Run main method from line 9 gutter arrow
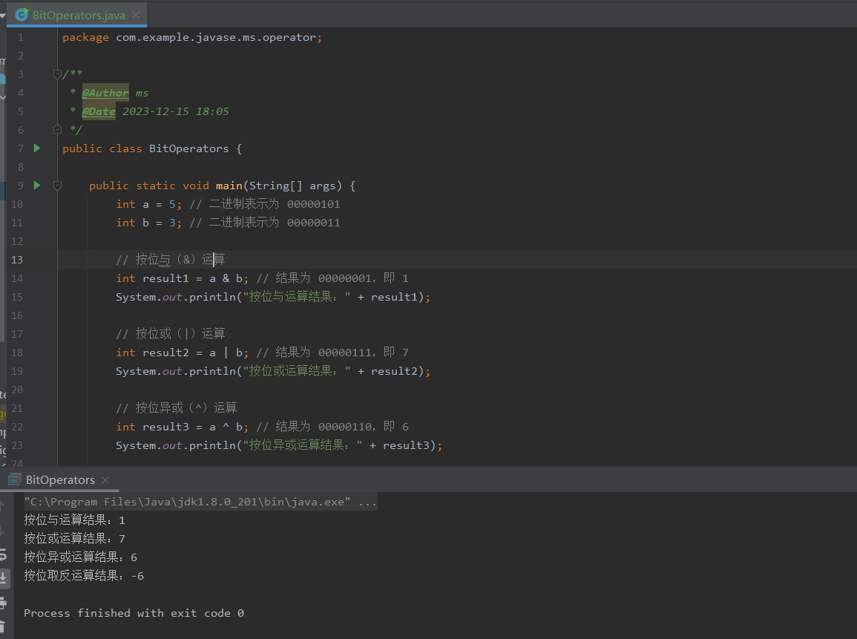Screen dimensions: 857x639 click(x=37, y=186)
